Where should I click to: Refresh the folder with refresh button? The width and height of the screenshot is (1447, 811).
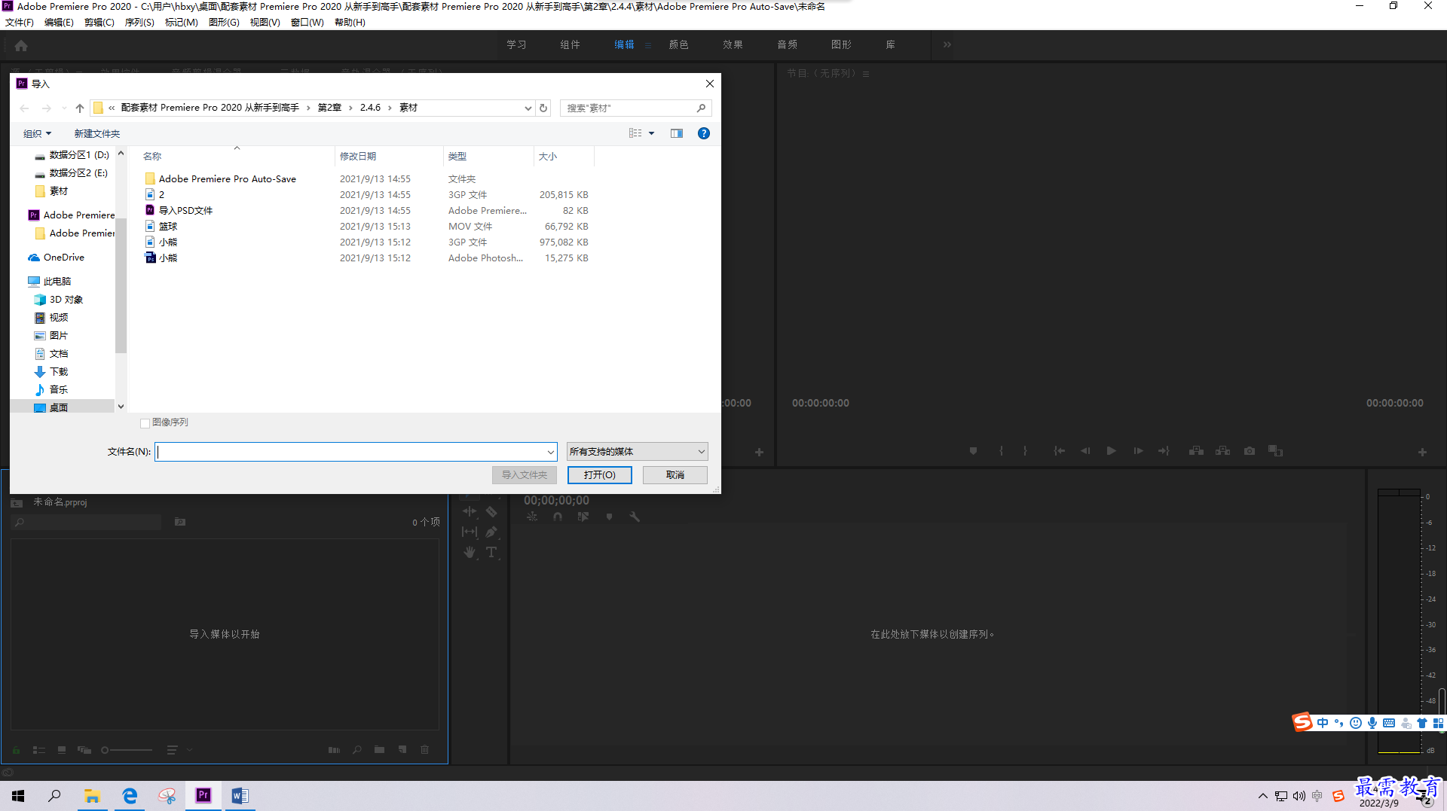[x=543, y=108]
